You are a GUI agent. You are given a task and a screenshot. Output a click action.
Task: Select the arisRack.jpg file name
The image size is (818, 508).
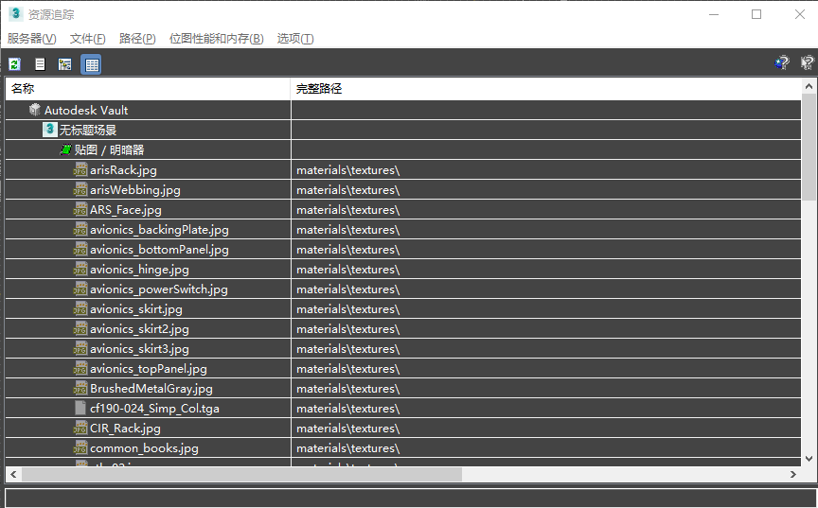coord(123,170)
